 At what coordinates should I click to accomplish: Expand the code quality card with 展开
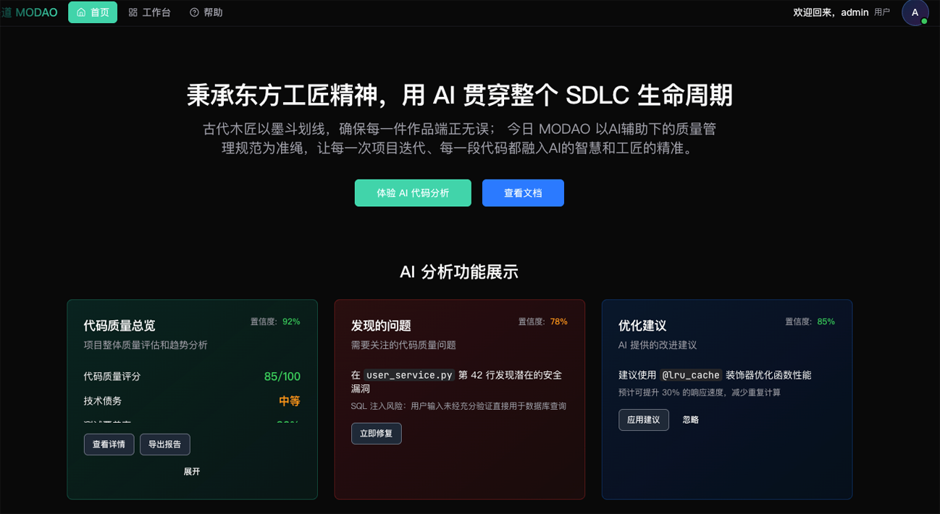pyautogui.click(x=192, y=471)
